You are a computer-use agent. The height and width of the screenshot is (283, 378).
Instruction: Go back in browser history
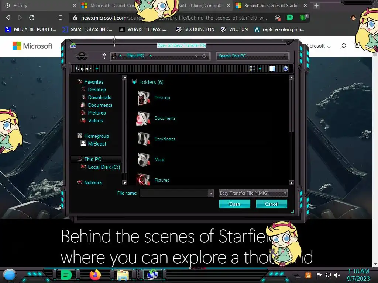pyautogui.click(x=8, y=18)
